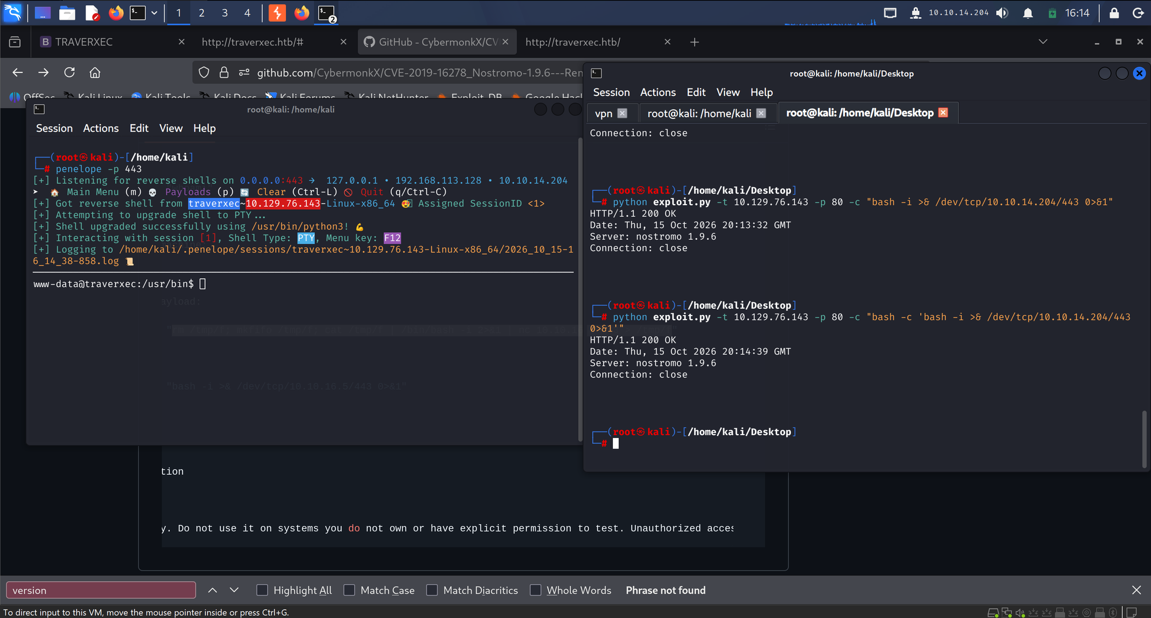Expand the list all tabs chevron
1151x618 pixels.
pos(1043,42)
